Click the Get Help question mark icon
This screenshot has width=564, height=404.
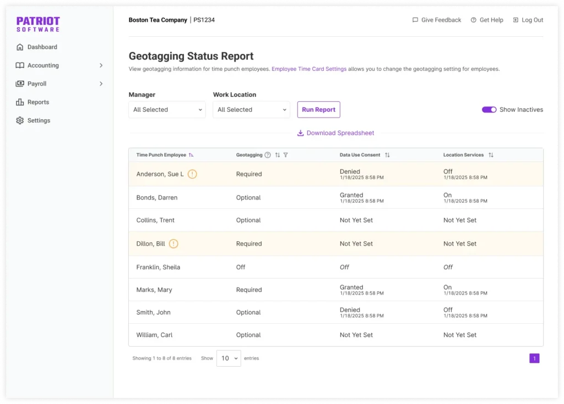[473, 20]
